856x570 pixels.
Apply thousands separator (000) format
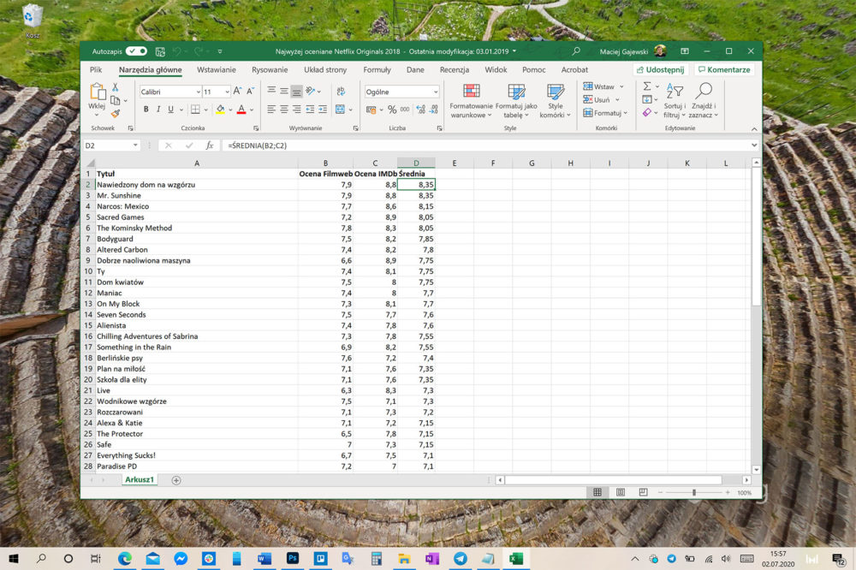coord(405,110)
